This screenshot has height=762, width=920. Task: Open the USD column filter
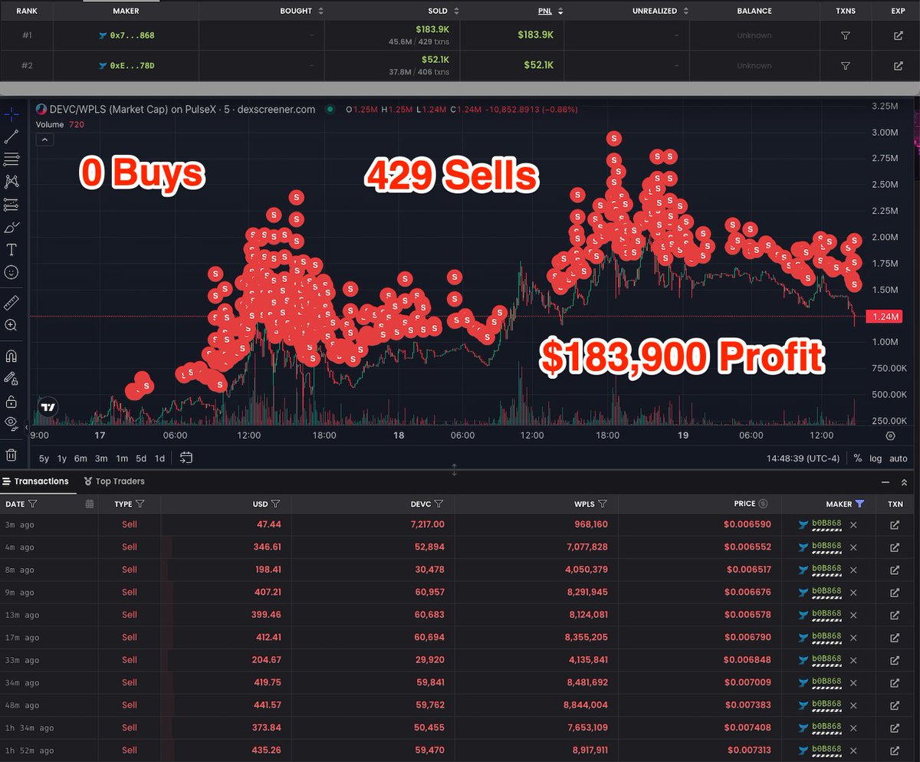pos(275,504)
